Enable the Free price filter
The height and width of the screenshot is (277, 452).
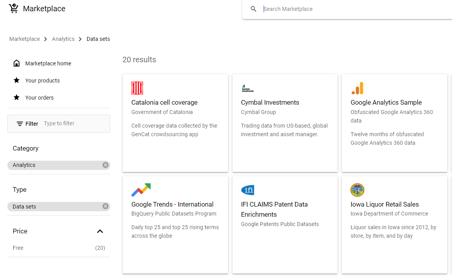(18, 247)
